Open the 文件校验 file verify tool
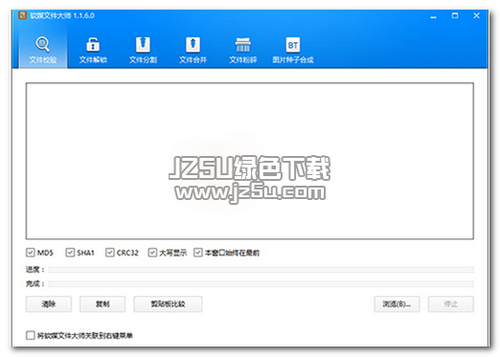 (x=43, y=50)
